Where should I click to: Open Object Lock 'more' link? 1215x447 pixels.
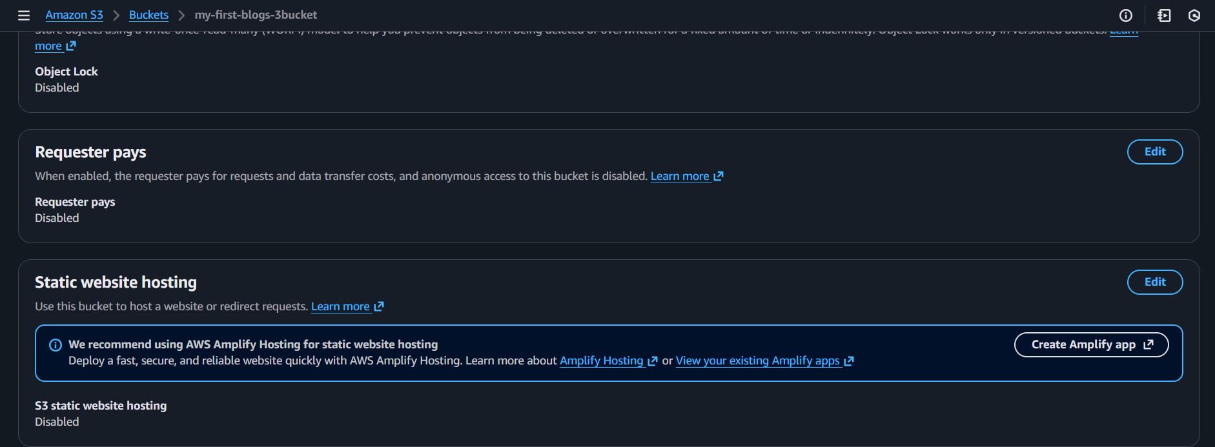(56, 46)
